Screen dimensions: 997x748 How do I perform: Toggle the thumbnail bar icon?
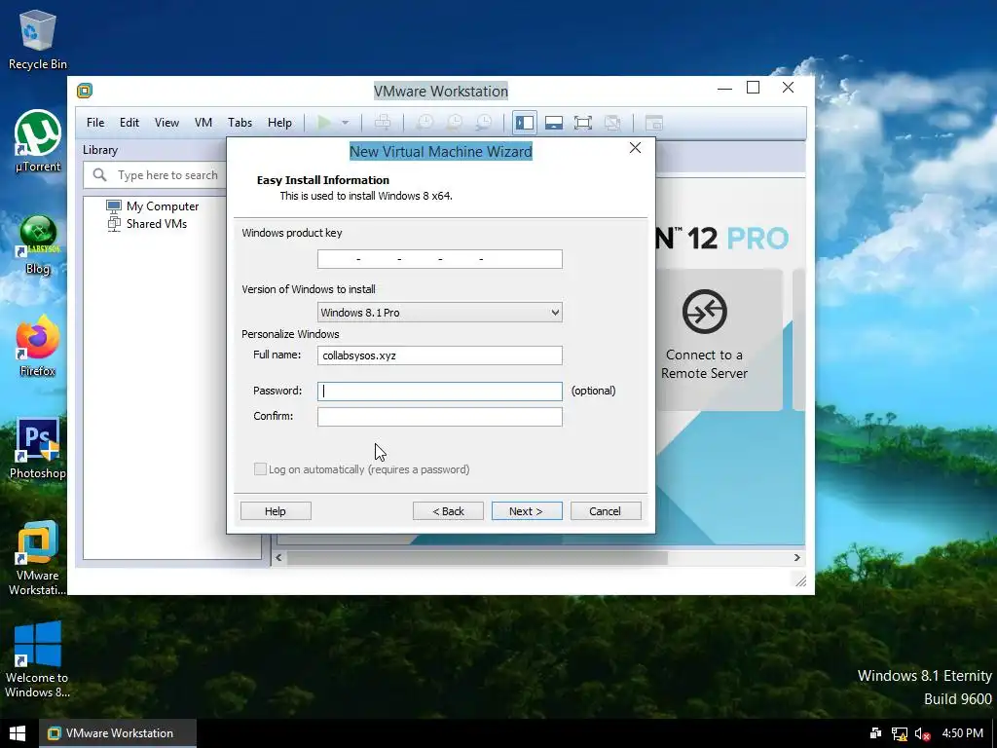(554, 123)
